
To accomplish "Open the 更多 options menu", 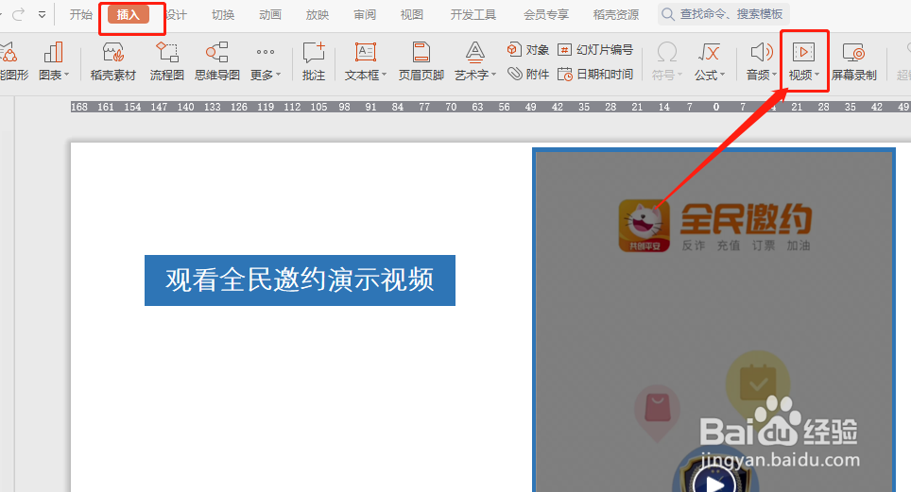I will [266, 61].
